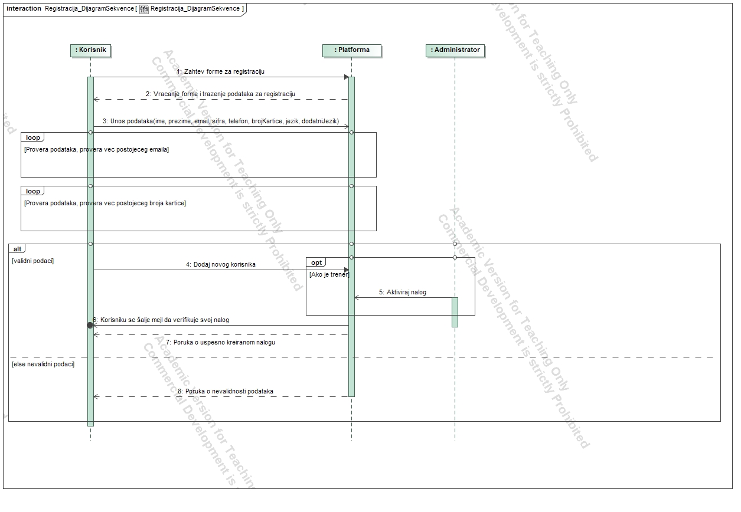Select message '6: Korisniku se šalje mejl'

(161, 320)
